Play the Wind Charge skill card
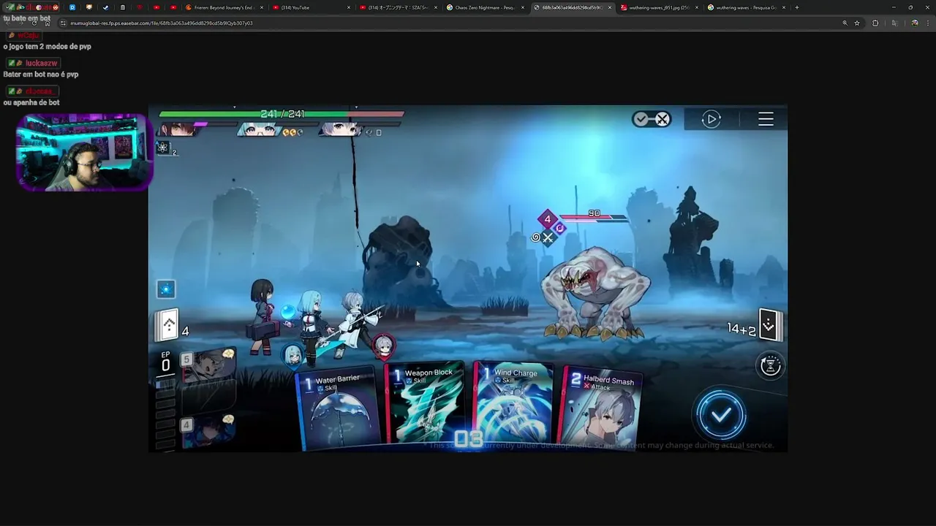Image resolution: width=936 pixels, height=526 pixels. (x=514, y=402)
